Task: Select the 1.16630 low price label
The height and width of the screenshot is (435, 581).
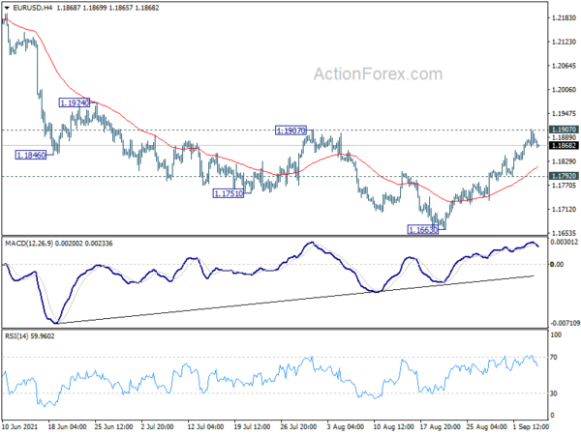Action: pos(423,229)
